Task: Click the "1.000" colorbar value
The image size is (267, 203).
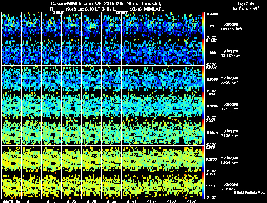Action: [211, 53]
